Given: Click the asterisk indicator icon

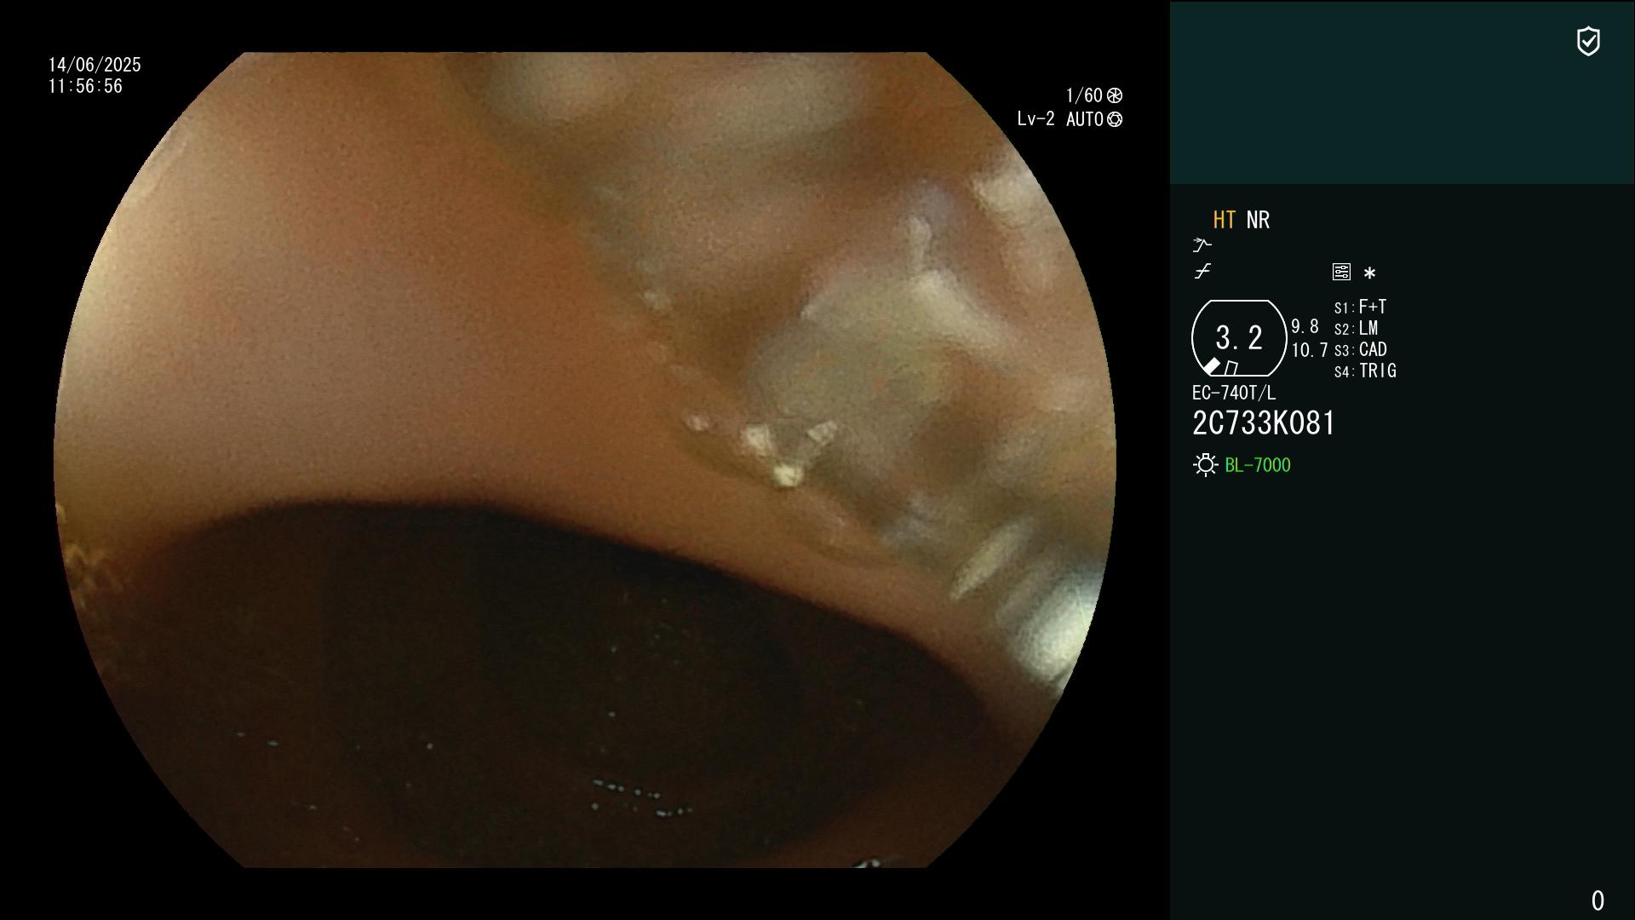Looking at the screenshot, I should click(1369, 273).
